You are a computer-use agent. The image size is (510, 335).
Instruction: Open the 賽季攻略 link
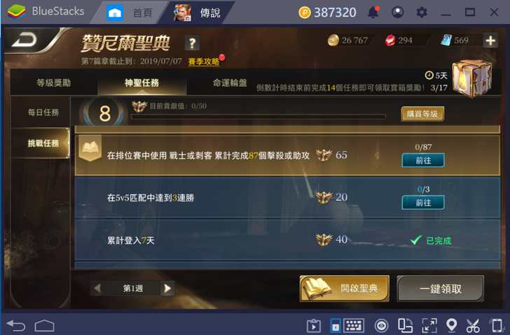click(x=204, y=62)
